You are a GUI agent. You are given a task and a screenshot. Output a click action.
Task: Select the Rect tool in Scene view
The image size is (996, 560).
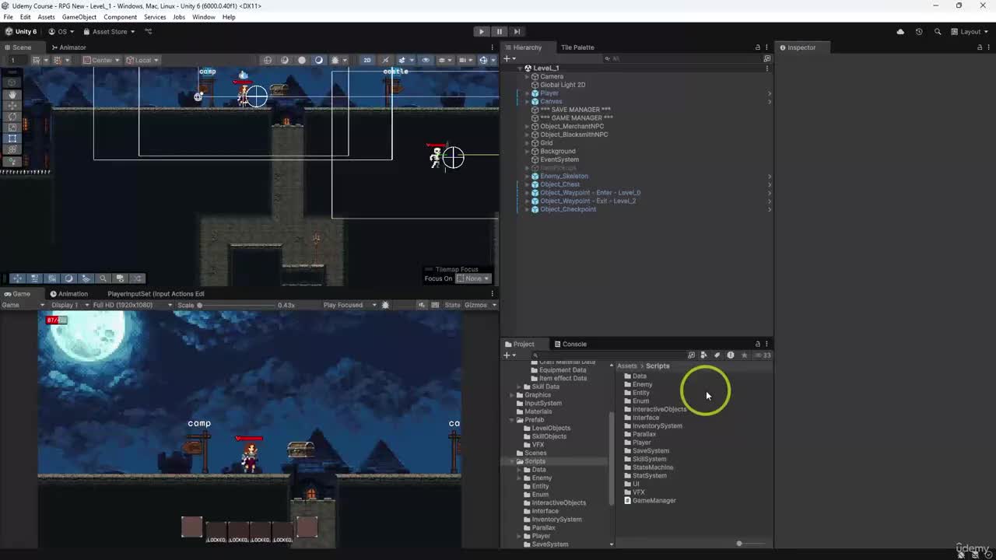tap(12, 138)
